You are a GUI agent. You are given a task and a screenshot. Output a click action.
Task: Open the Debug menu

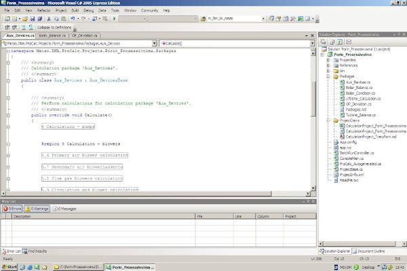(88, 11)
